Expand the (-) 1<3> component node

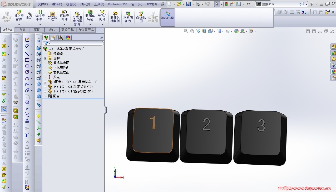pyautogui.click(x=45, y=91)
